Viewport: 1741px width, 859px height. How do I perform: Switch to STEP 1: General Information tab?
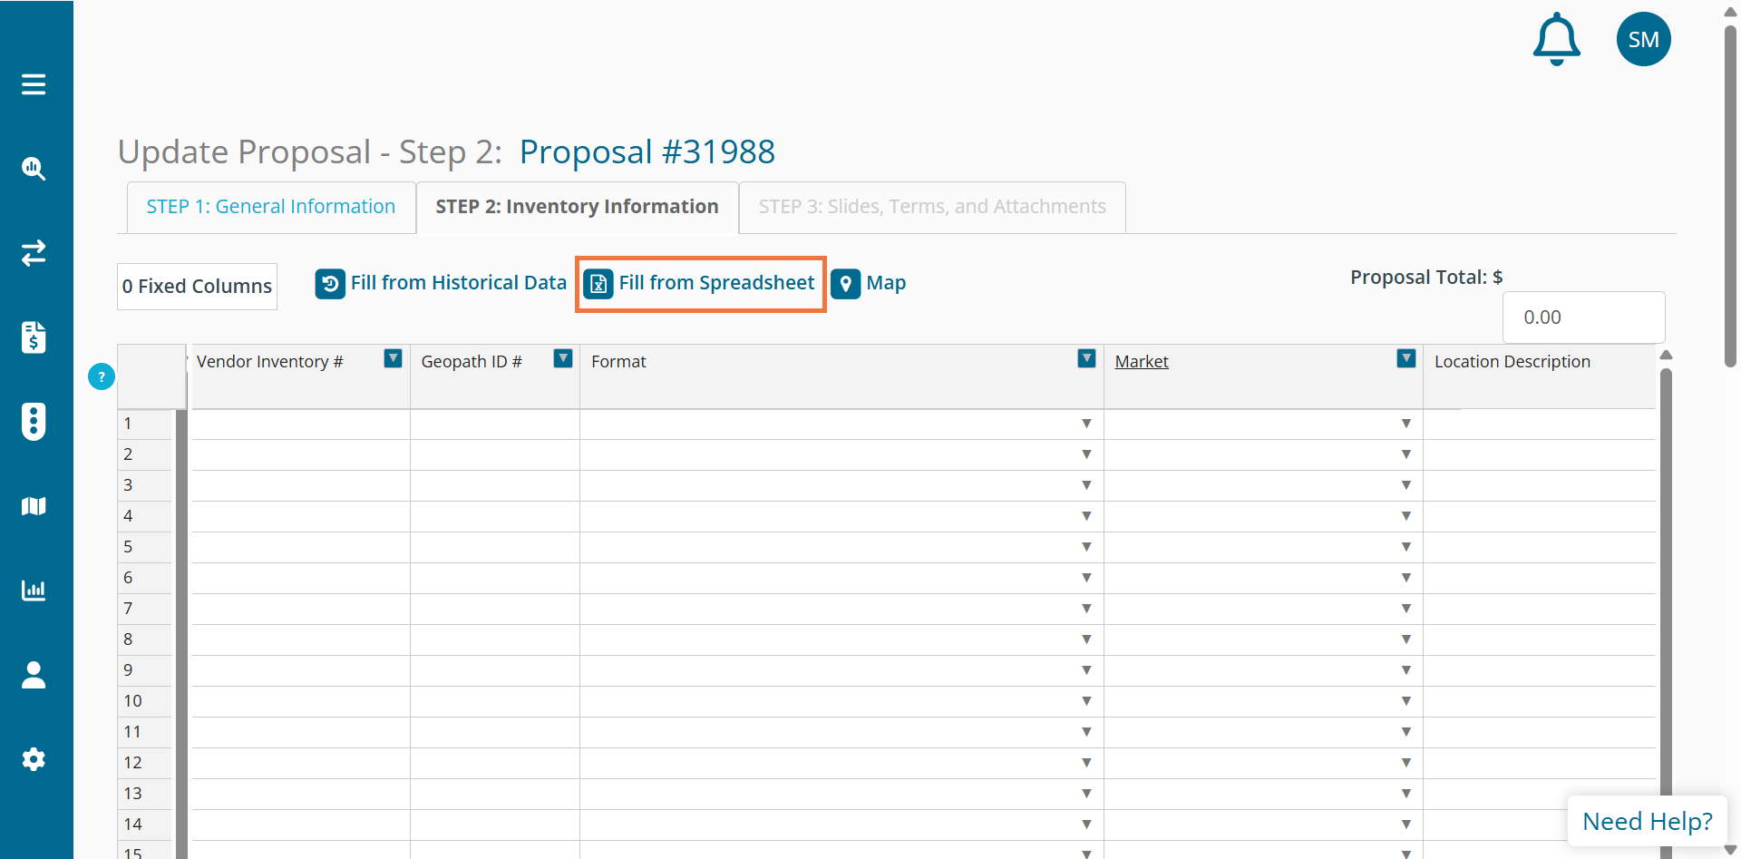(271, 207)
